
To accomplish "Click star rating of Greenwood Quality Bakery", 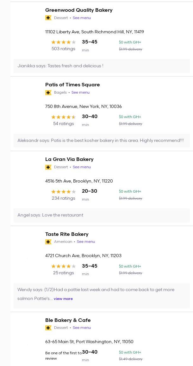I will tap(63, 42).
